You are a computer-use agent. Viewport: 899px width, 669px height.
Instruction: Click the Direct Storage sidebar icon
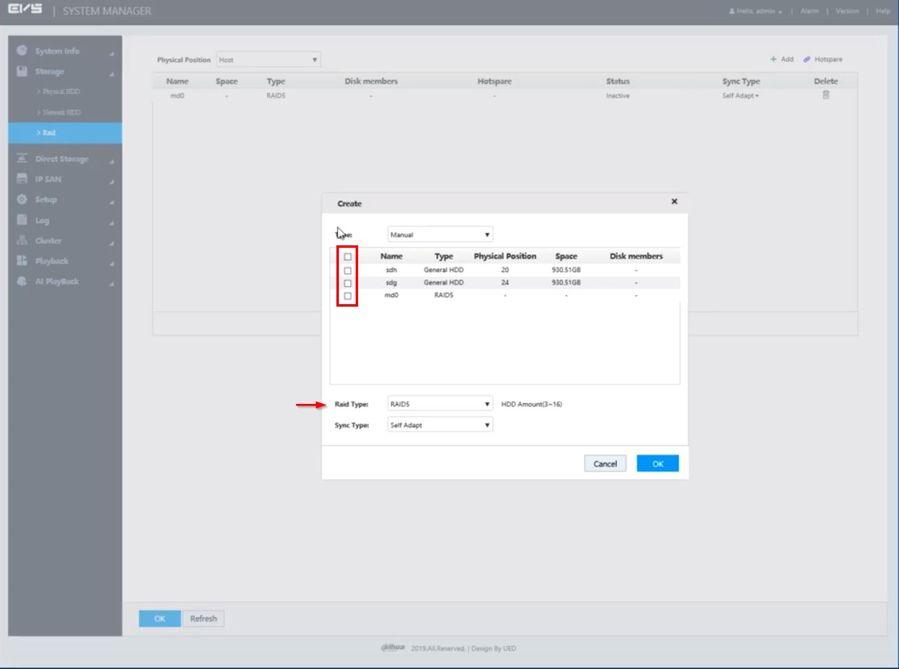click(x=22, y=159)
